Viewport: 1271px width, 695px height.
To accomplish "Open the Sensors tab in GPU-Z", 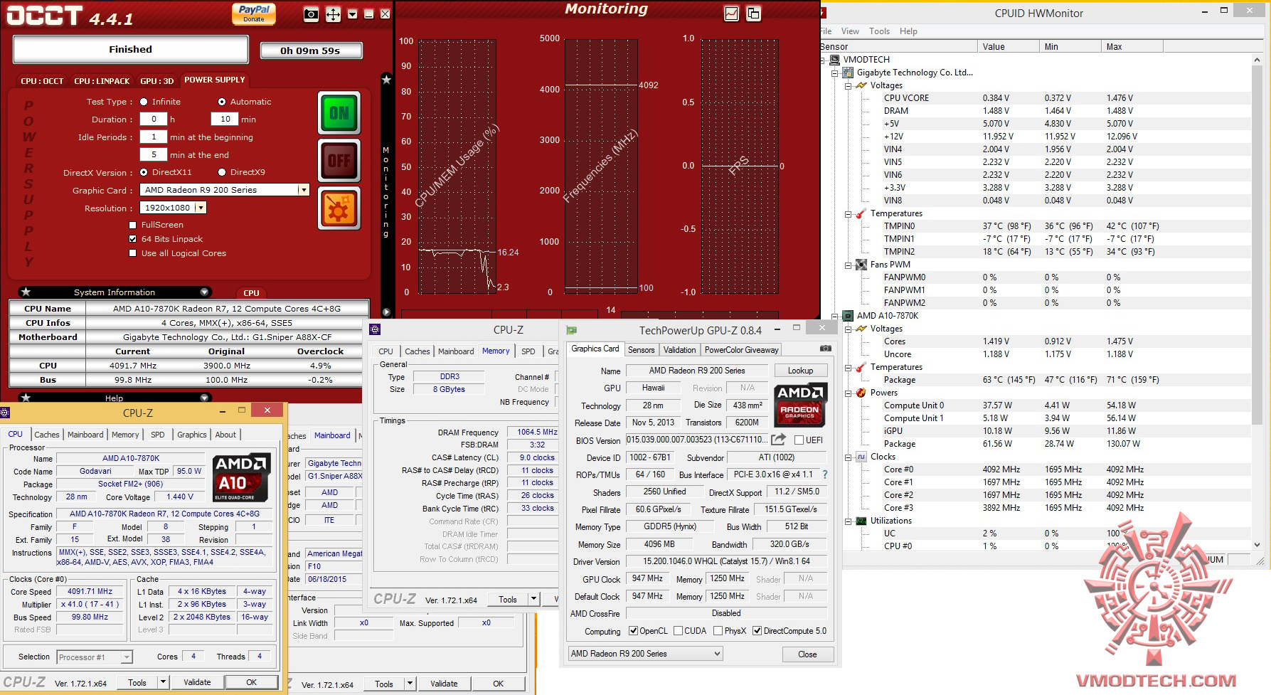I will point(641,350).
